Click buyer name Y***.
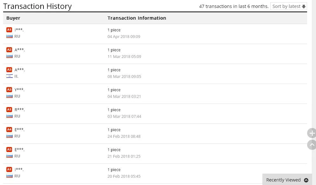 point(19,90)
